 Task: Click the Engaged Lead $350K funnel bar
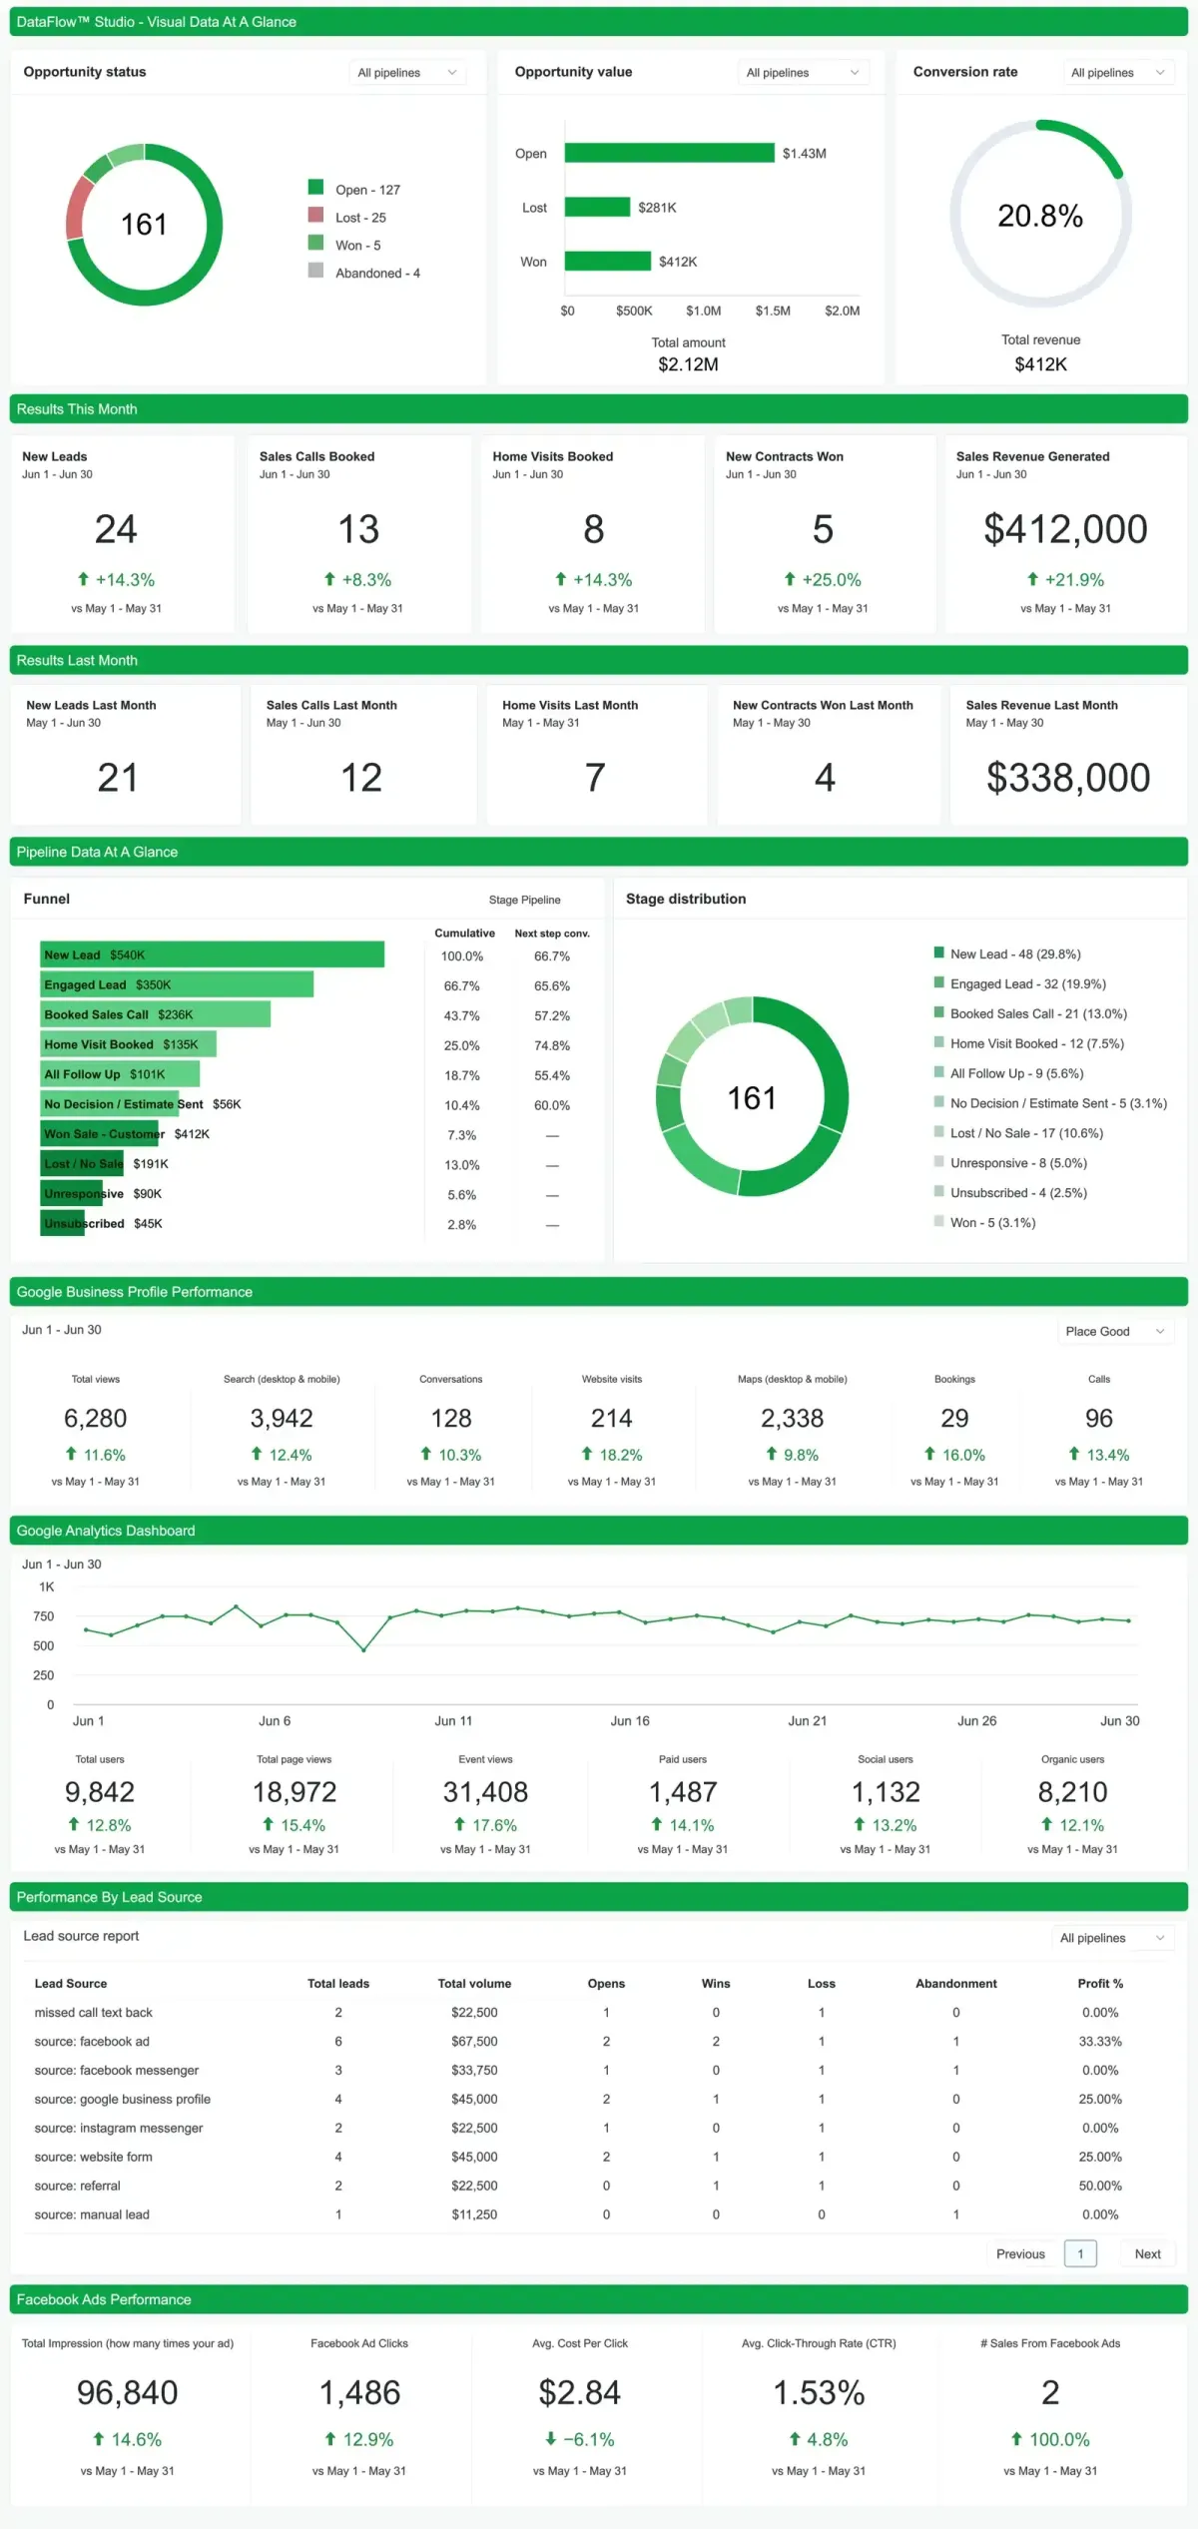tap(177, 984)
